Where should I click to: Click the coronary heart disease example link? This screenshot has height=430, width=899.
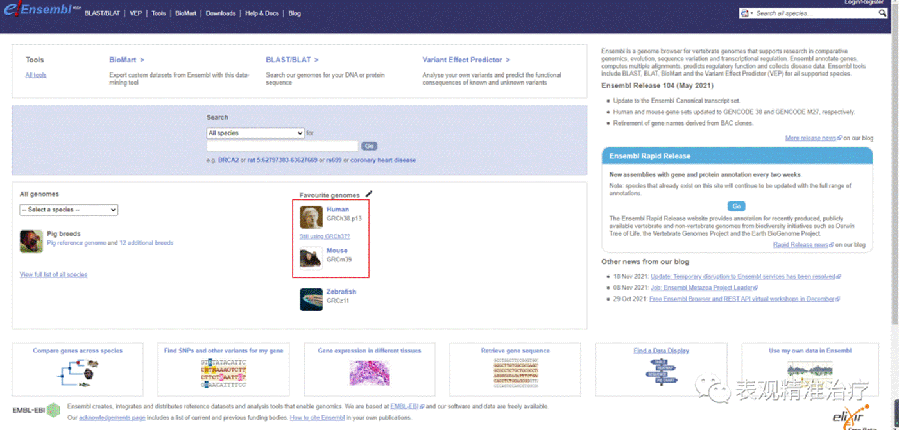tap(383, 160)
